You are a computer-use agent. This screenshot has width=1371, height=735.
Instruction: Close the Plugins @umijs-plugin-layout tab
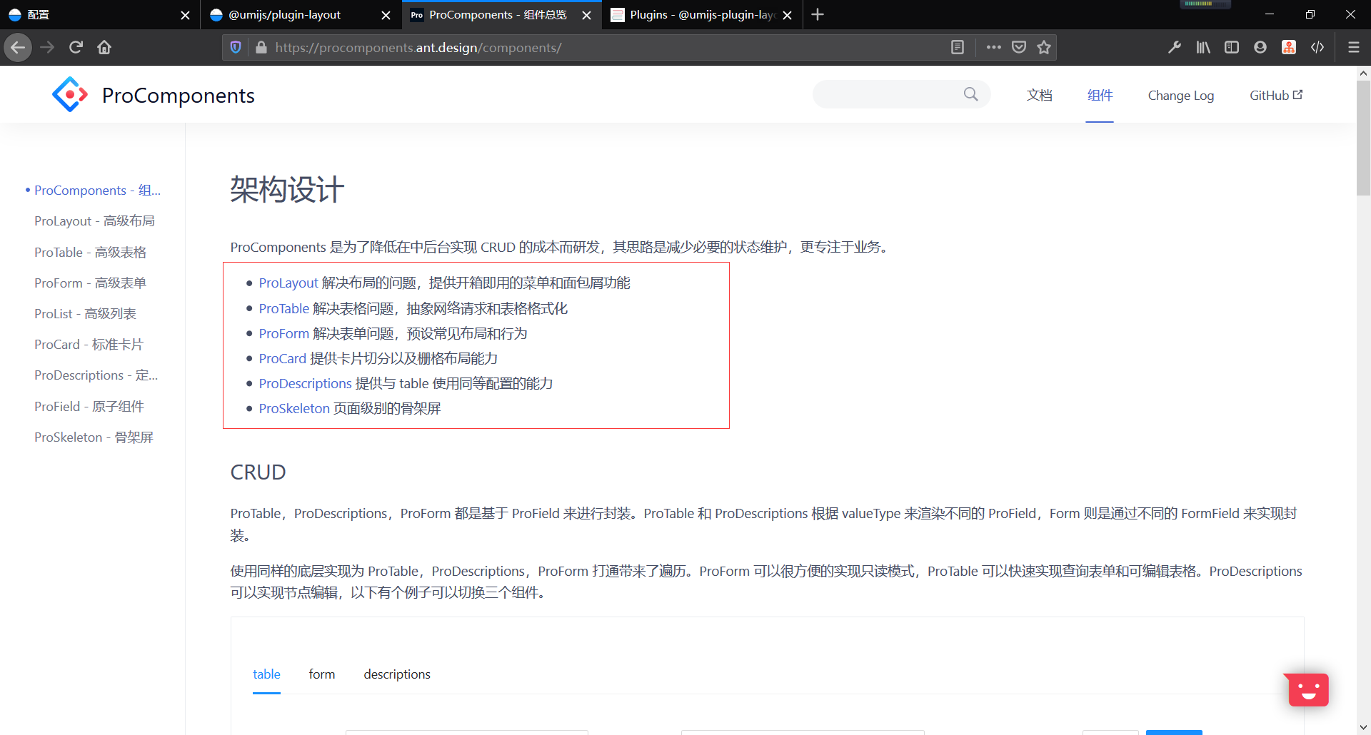pyautogui.click(x=787, y=15)
